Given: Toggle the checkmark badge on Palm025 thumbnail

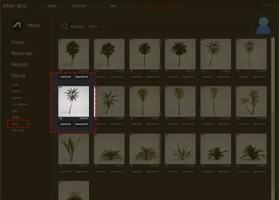Looking at the screenshot, I should click(60, 87).
